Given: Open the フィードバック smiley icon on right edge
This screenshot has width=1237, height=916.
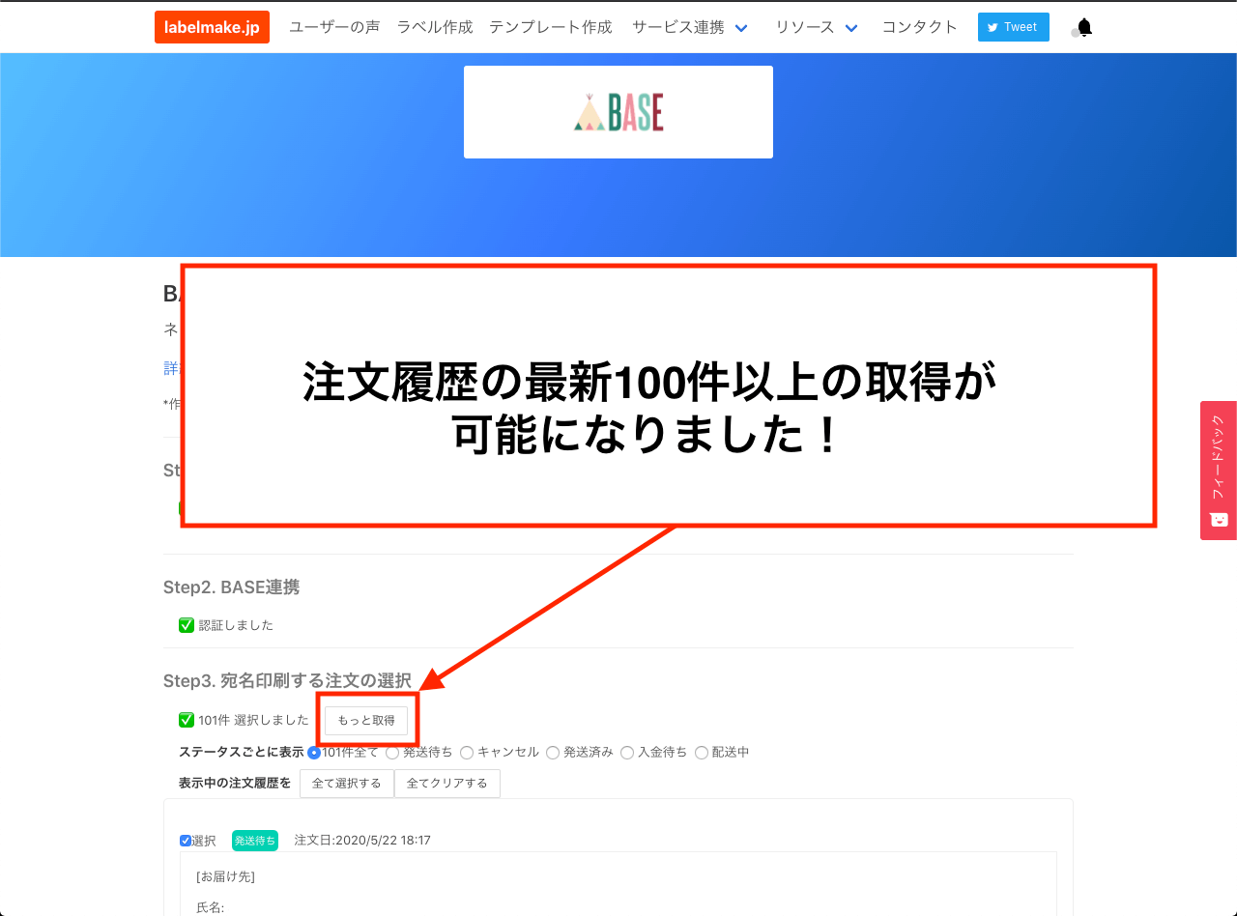Looking at the screenshot, I should [x=1217, y=520].
